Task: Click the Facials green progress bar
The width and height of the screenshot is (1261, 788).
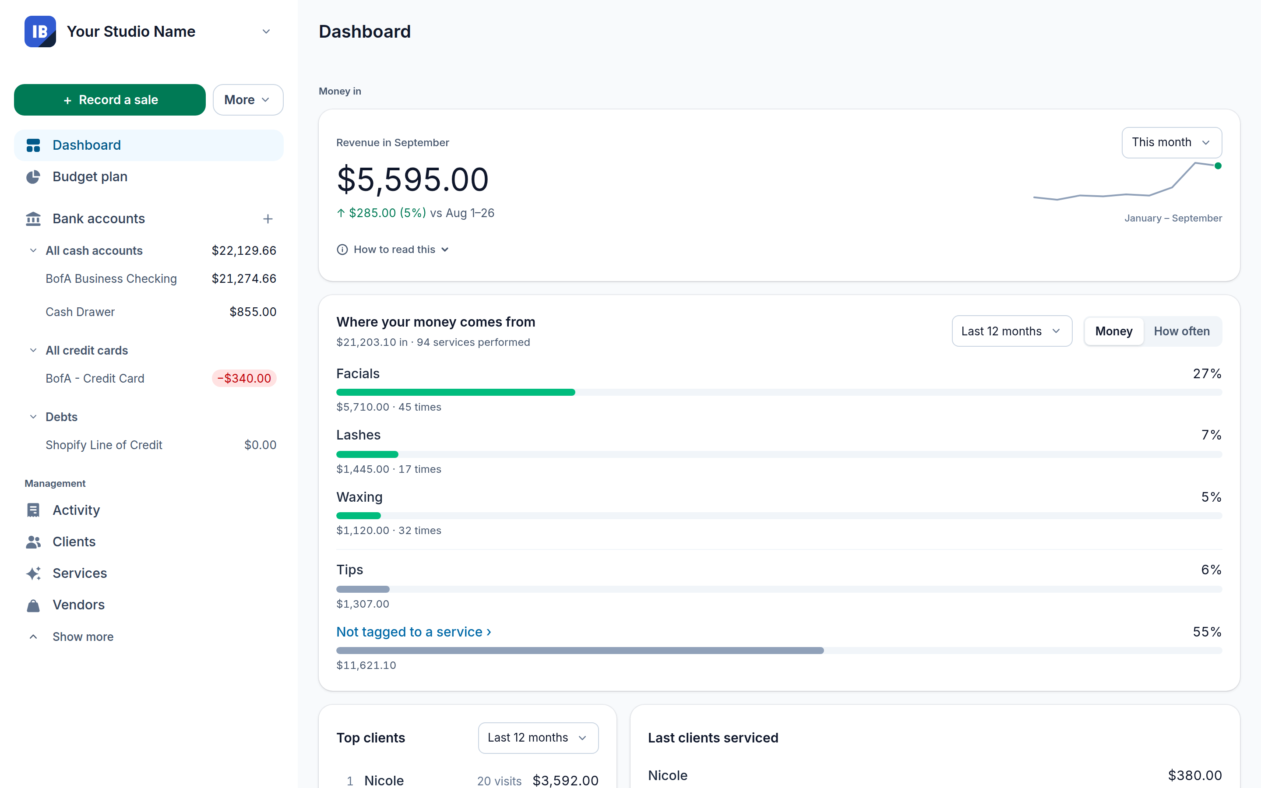Action: pyautogui.click(x=456, y=392)
